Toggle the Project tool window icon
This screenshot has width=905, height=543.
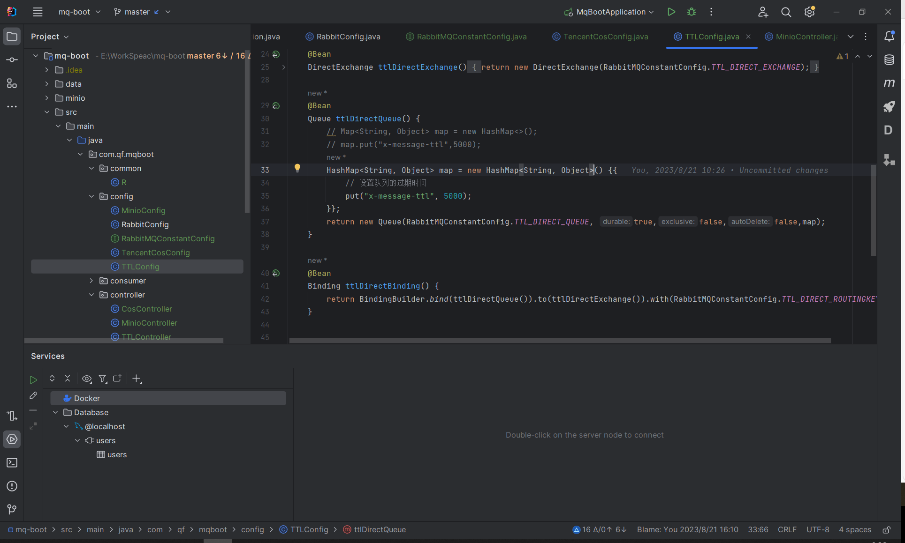coord(12,37)
